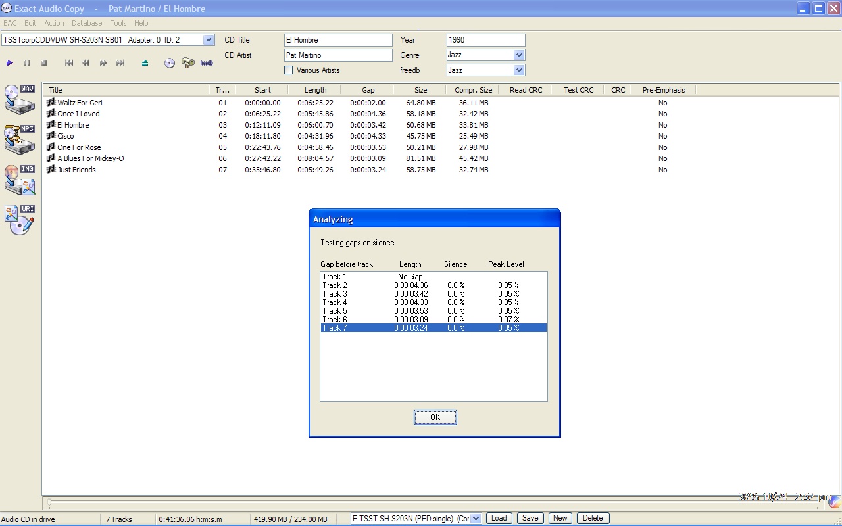Screen dimensions: 842x526
Task: Expand the Genre dropdown
Action: (x=519, y=55)
